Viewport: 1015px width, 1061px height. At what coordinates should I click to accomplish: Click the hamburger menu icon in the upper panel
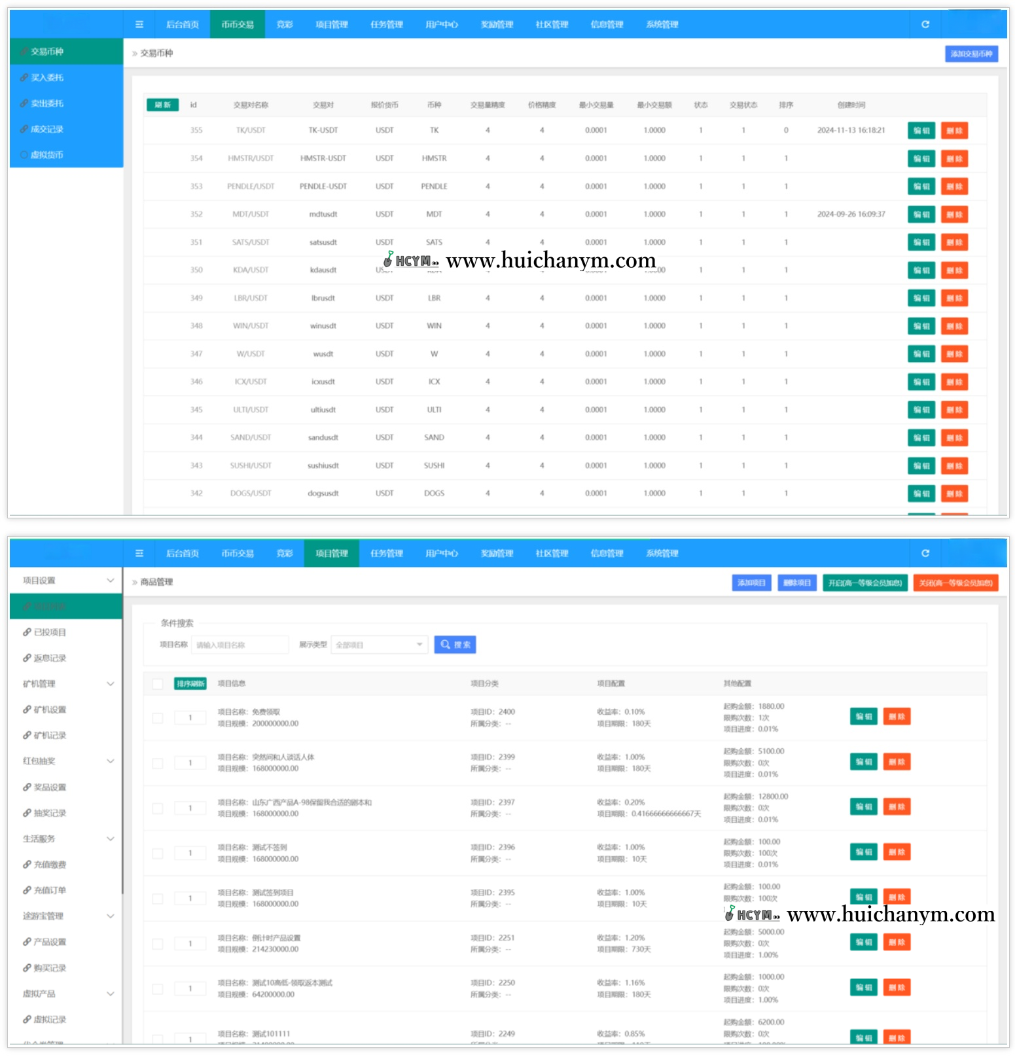pyautogui.click(x=139, y=25)
